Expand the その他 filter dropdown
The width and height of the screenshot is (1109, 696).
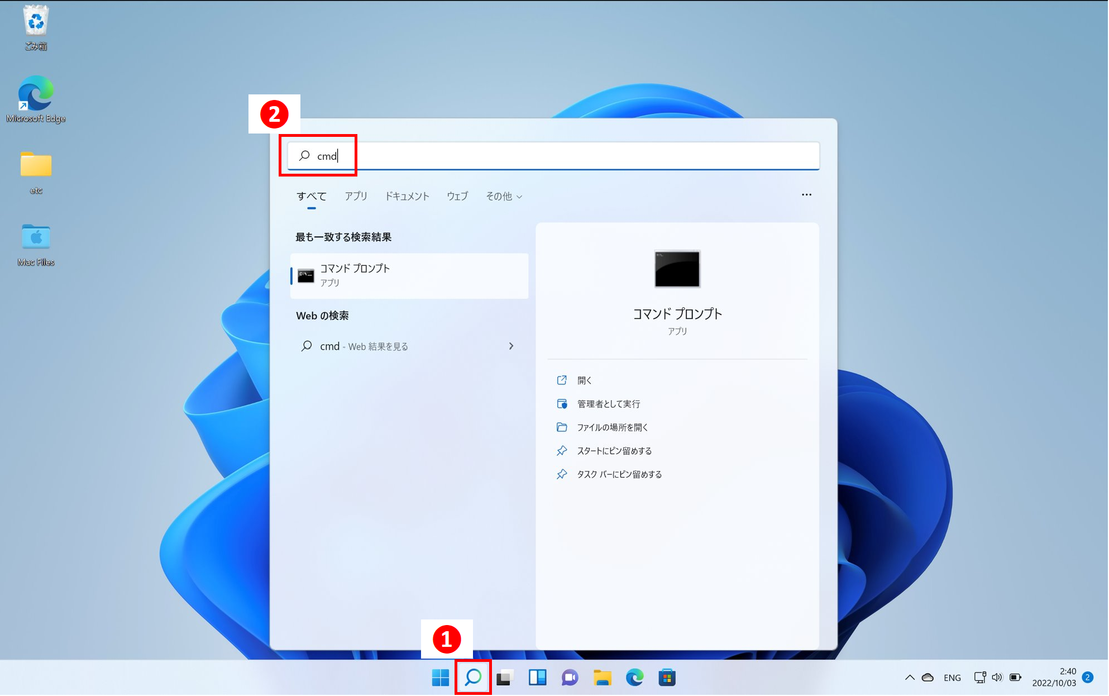click(504, 196)
